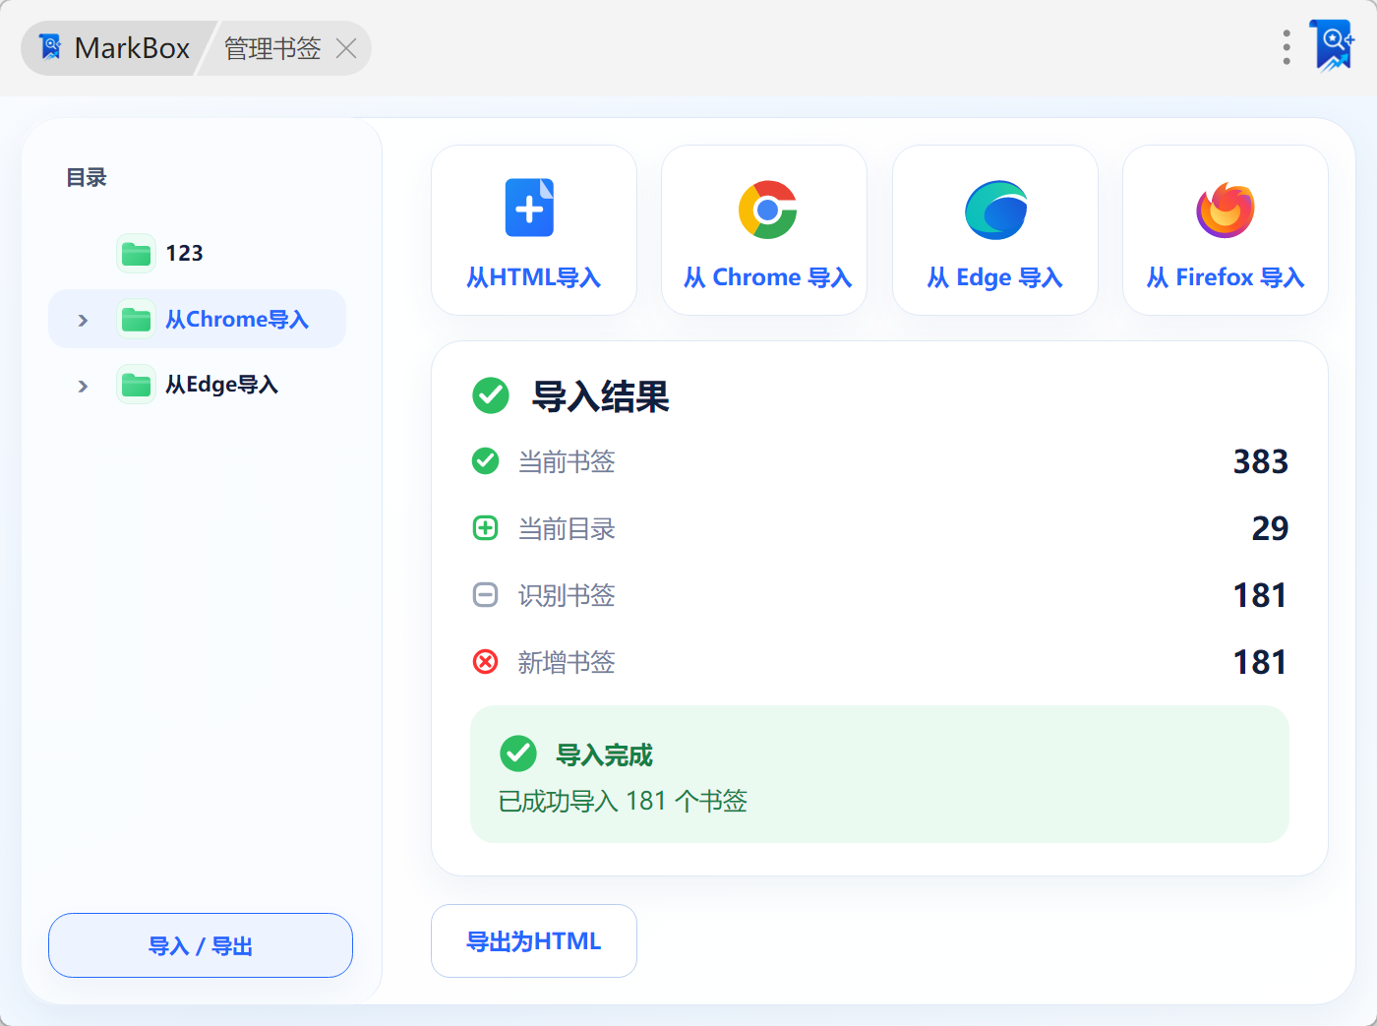
Task: Click the 导入 / 导出 button
Action: 201,945
